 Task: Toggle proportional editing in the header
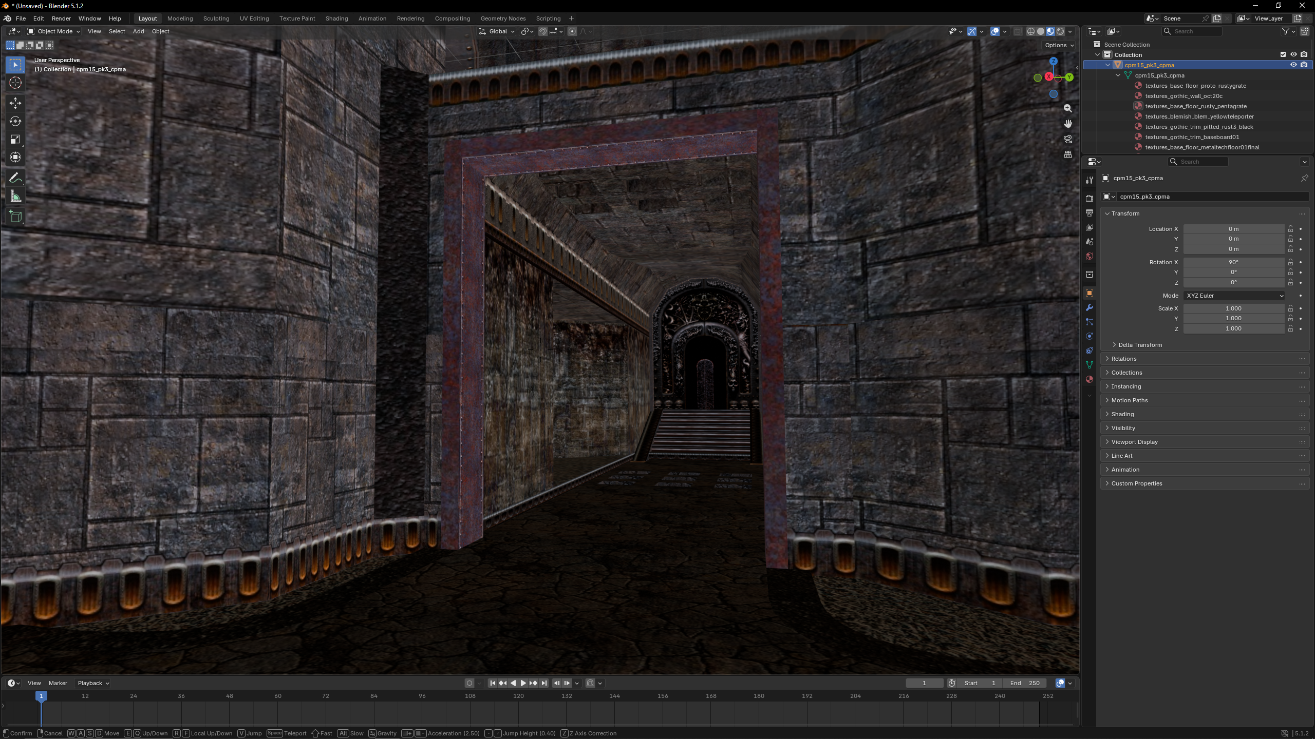click(572, 31)
